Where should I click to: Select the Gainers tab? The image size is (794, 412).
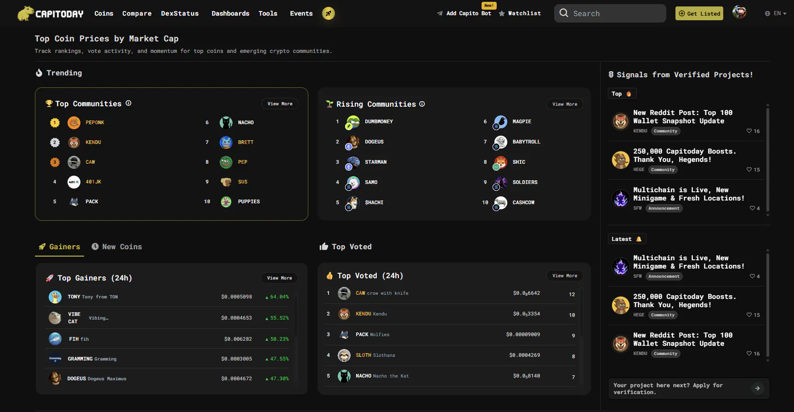tap(60, 247)
